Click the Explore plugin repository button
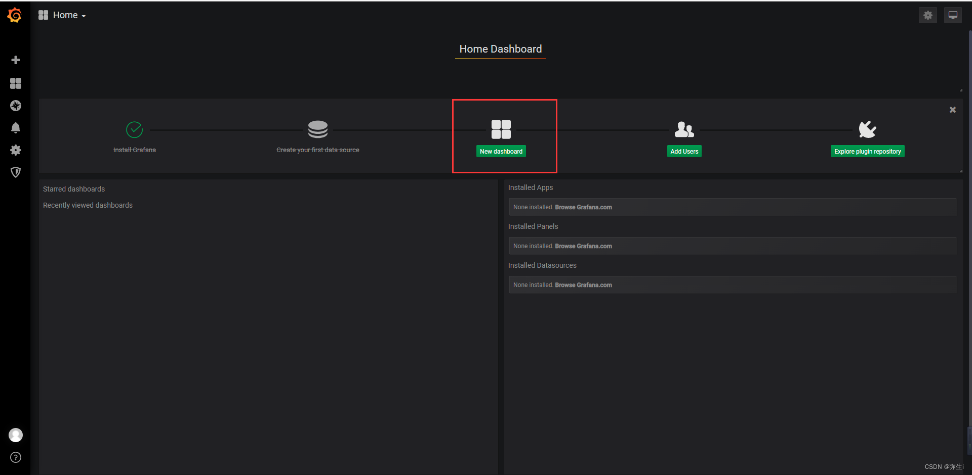This screenshot has height=475, width=972. 868,152
